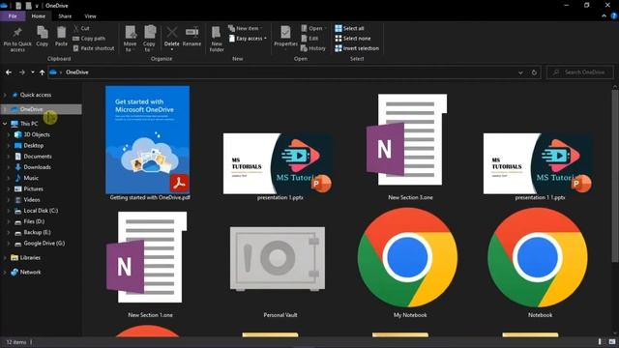Switch to the Home tab
619x348 pixels.
click(39, 16)
